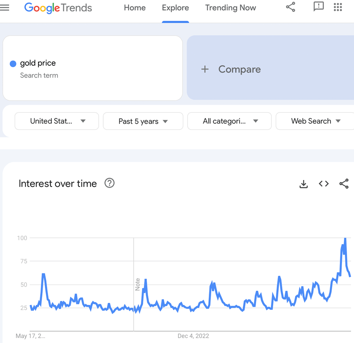Open the embed code icon

click(x=324, y=184)
